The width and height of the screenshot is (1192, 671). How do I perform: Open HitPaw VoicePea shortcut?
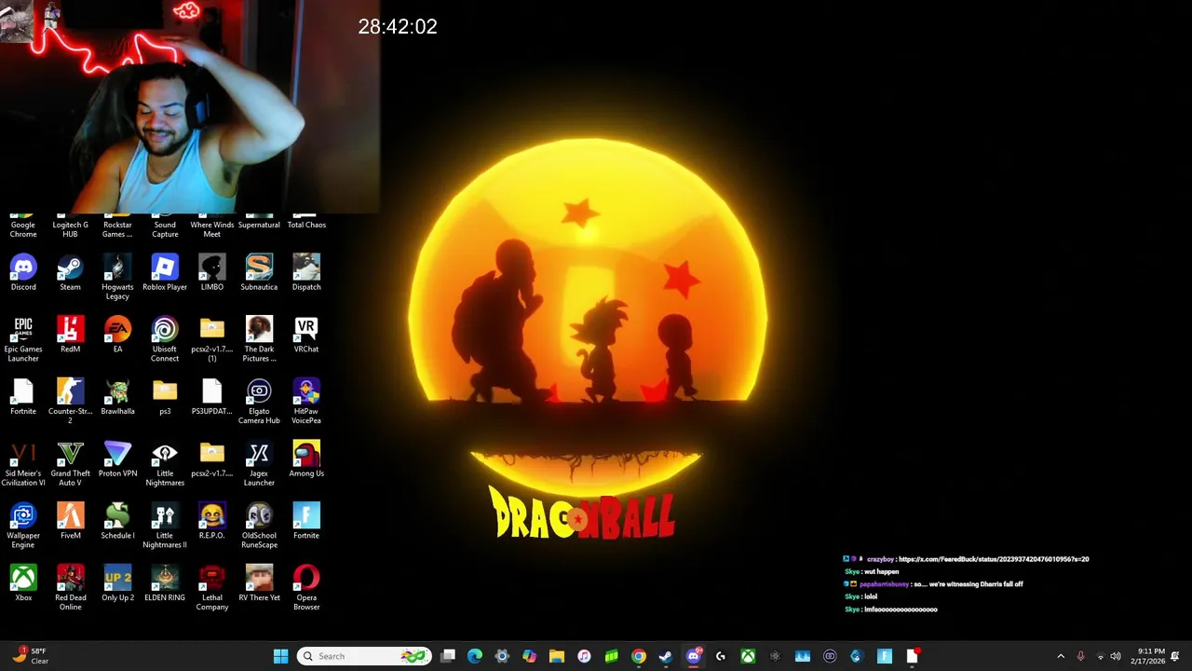coord(306,402)
